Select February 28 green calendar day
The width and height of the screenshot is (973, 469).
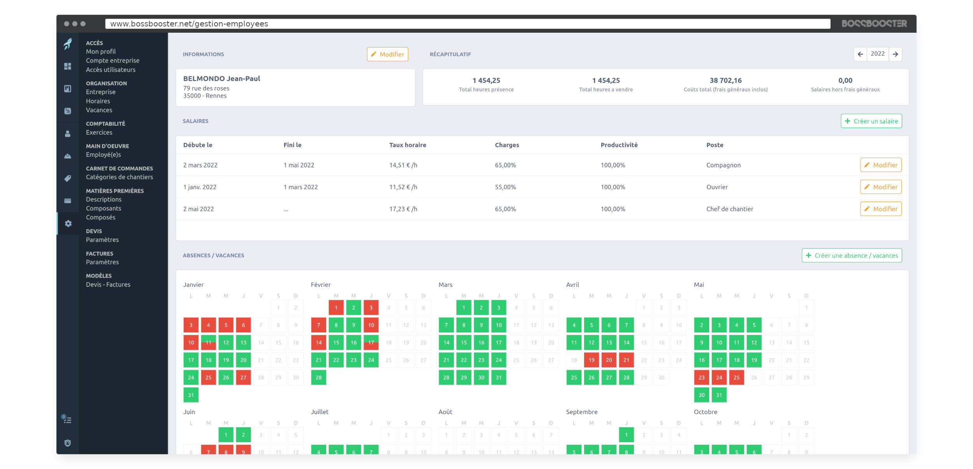click(x=319, y=378)
